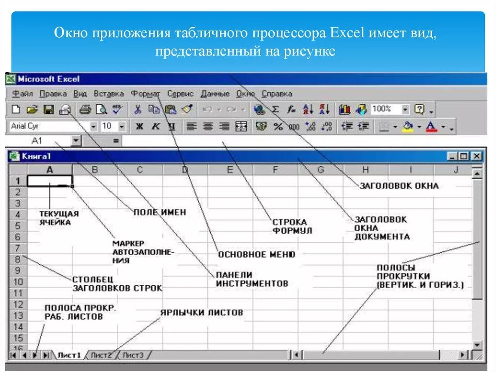Toggle Underline formatting (Ч)
Screen dimensions: 496x372
(171, 127)
